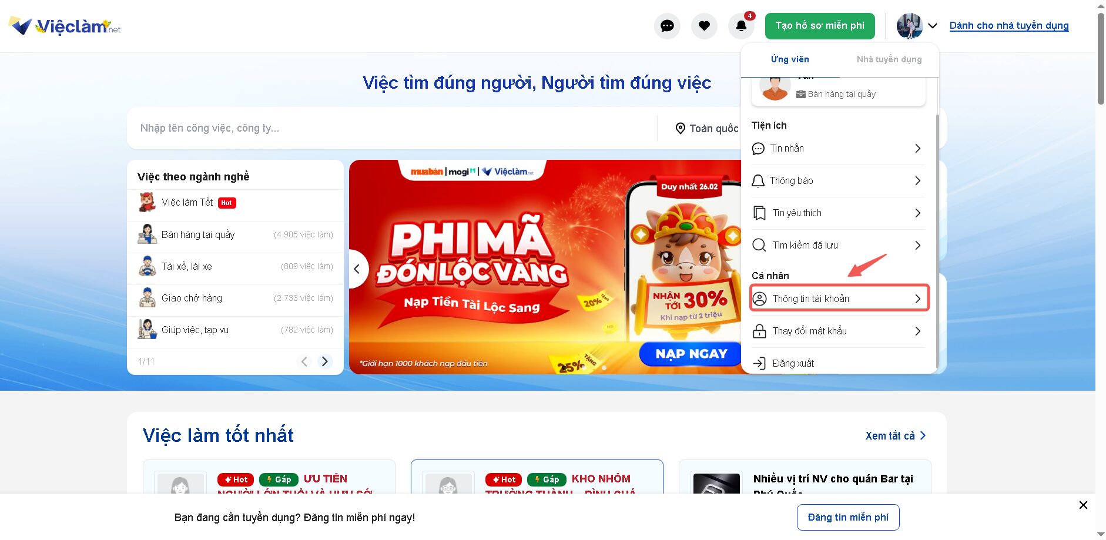Open the notification bell with badge
The image size is (1106, 540).
[742, 26]
